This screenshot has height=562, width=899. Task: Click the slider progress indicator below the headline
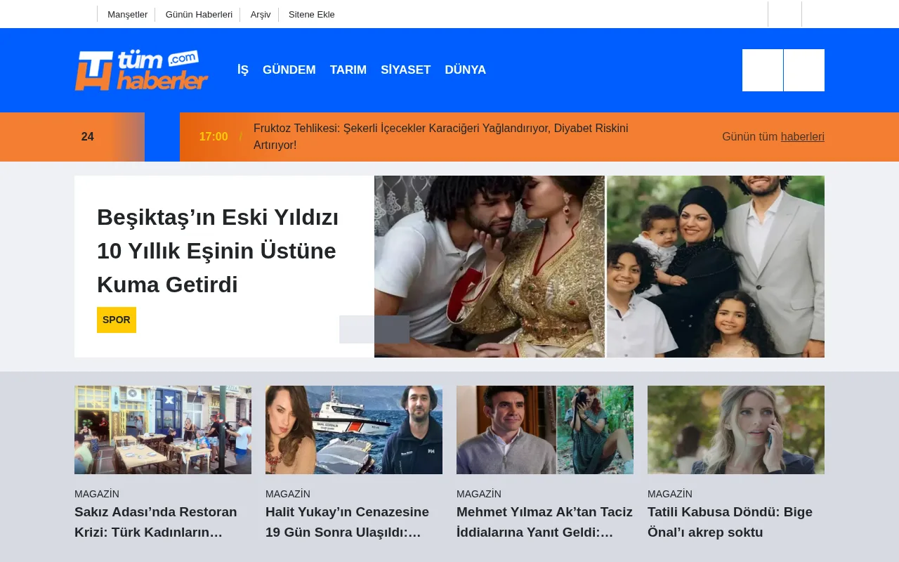click(x=374, y=329)
